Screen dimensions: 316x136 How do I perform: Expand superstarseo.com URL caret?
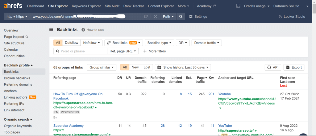pyautogui.click(x=96, y=108)
